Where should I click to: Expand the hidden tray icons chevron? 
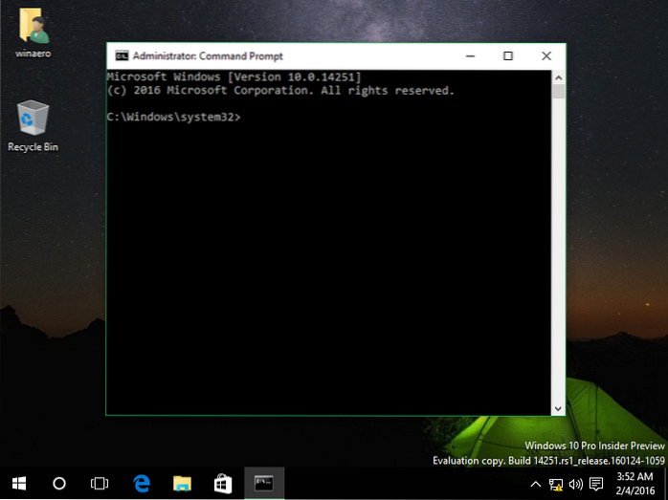pyautogui.click(x=538, y=485)
